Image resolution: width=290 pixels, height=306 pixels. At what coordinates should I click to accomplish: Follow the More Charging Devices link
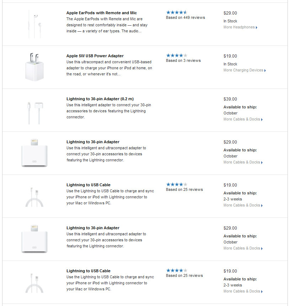[243, 70]
